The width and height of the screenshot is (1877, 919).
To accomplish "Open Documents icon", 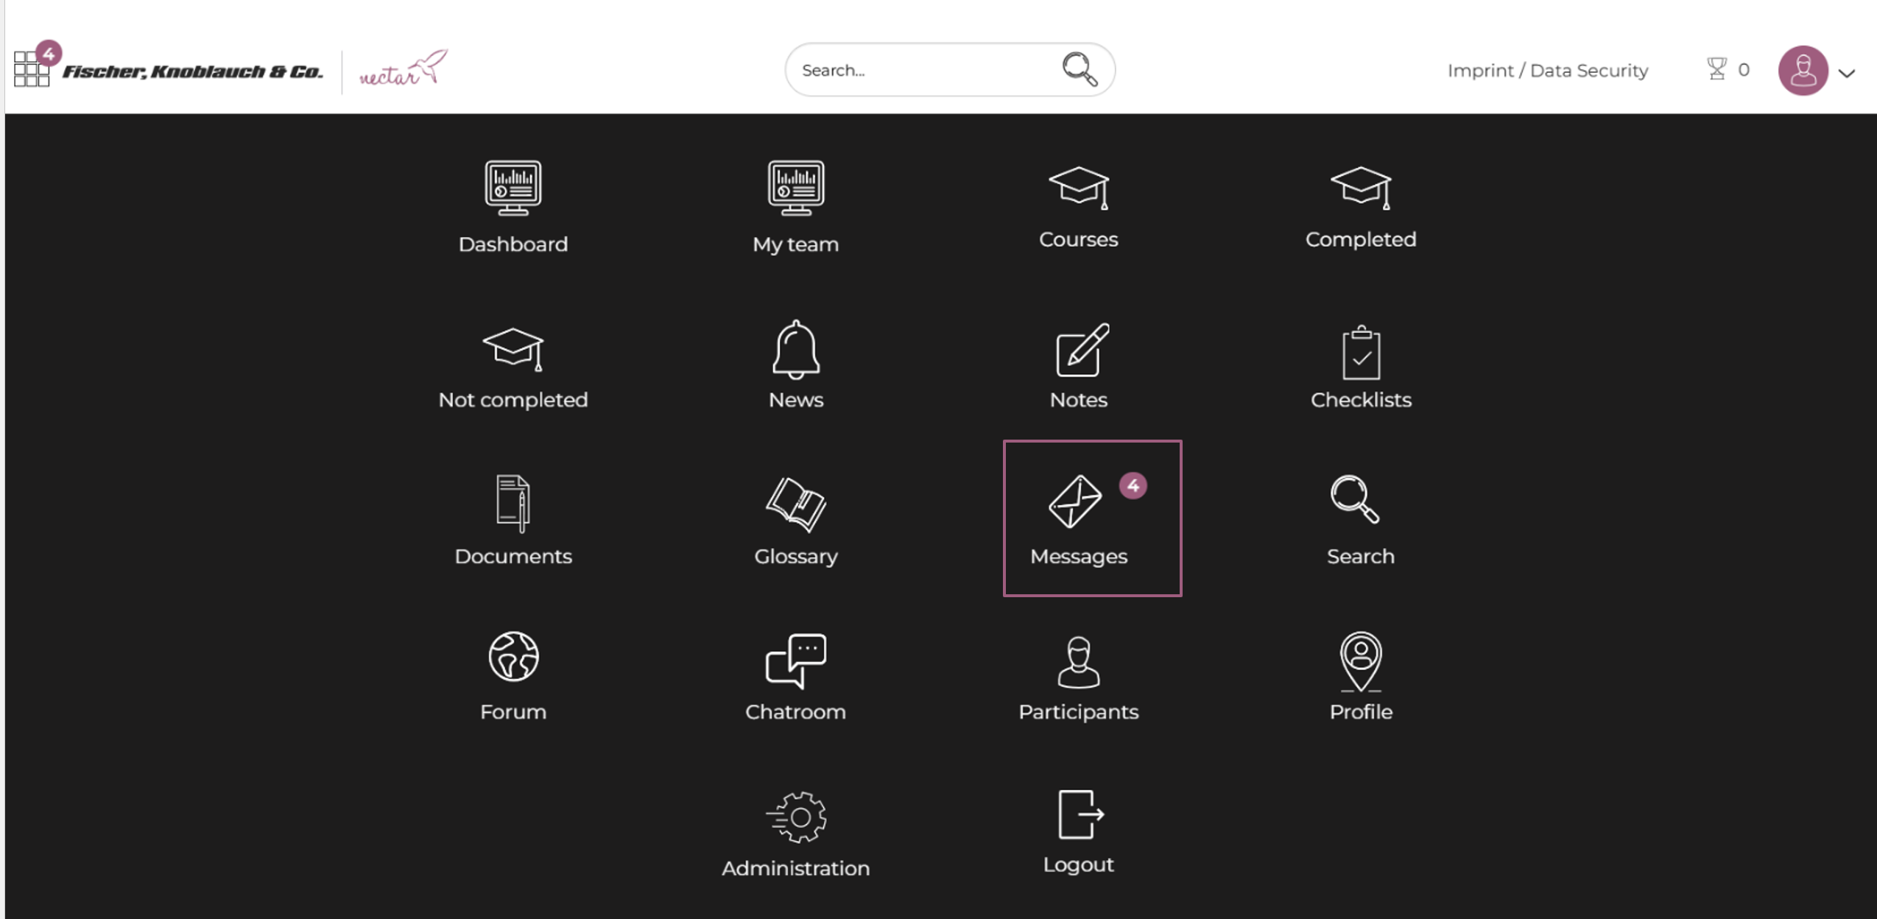I will coord(513,504).
